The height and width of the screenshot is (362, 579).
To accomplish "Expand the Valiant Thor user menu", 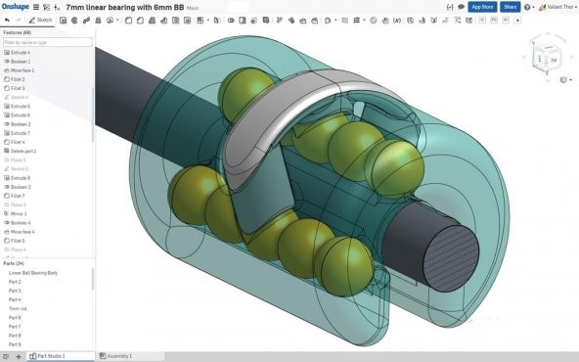I will 557,7.
